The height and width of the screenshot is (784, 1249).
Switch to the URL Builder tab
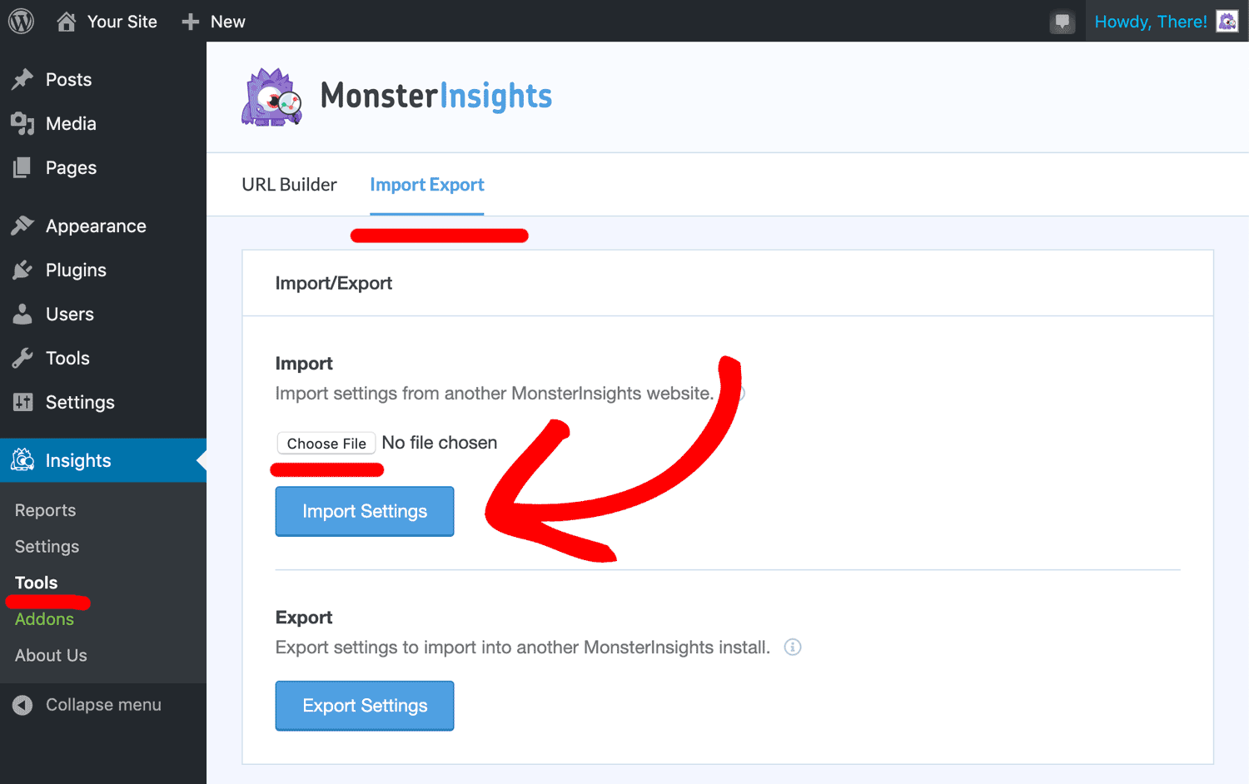click(289, 184)
